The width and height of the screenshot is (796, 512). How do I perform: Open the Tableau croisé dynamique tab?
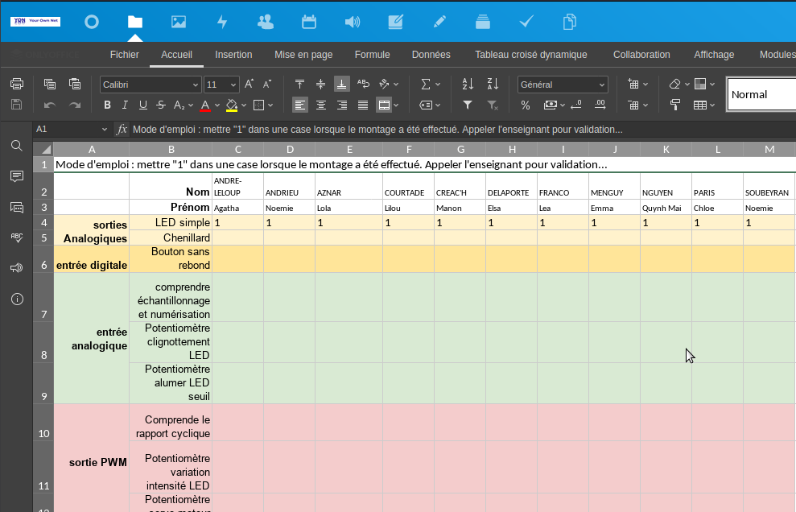[x=530, y=55]
